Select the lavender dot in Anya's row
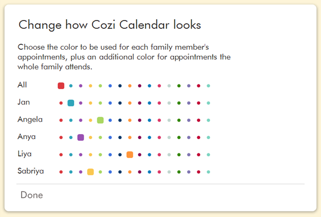Screen dimensions: 321x217 coord(189,138)
